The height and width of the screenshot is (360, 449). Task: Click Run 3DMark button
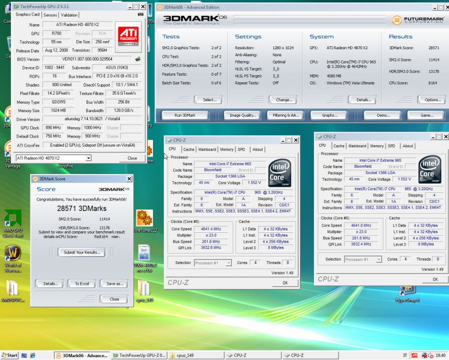coord(185,115)
